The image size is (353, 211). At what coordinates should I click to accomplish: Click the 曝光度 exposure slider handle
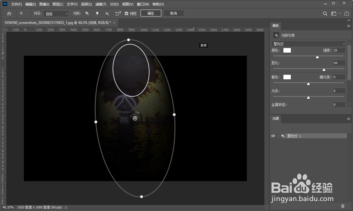[x=308, y=84]
